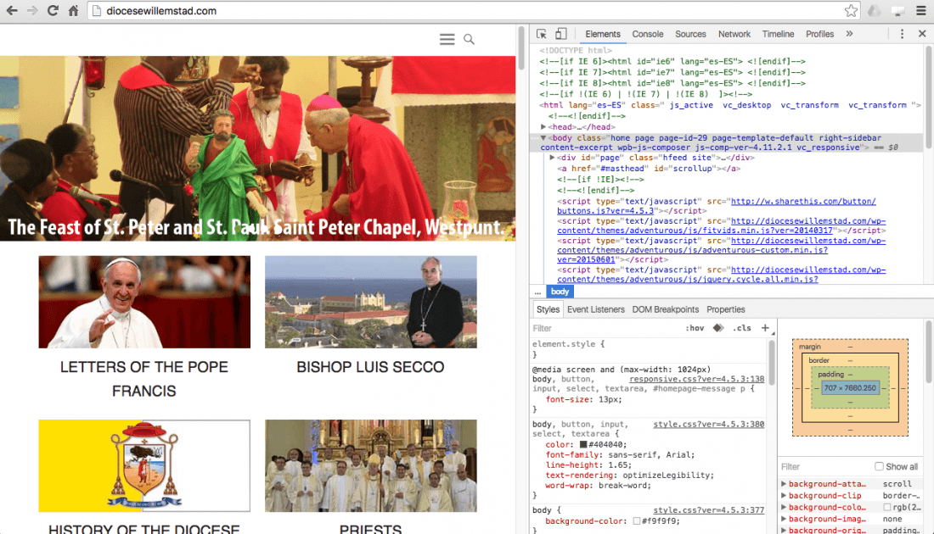Screen dimensions: 934x534
Task: Open Bishop Luis Secco image
Action: pyautogui.click(x=370, y=302)
